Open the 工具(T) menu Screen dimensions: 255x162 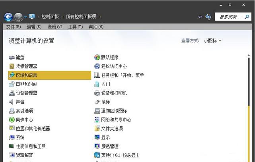(75, 27)
